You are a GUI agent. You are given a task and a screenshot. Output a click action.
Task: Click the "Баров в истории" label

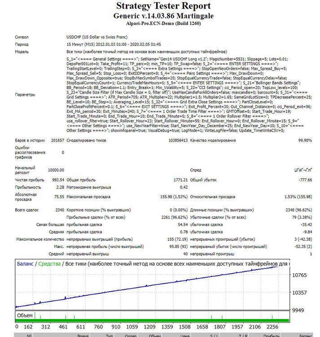(30, 140)
